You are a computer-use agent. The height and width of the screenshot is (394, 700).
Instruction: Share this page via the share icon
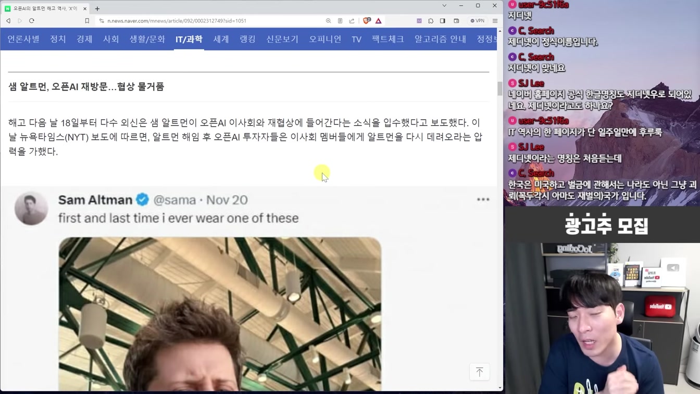352,21
